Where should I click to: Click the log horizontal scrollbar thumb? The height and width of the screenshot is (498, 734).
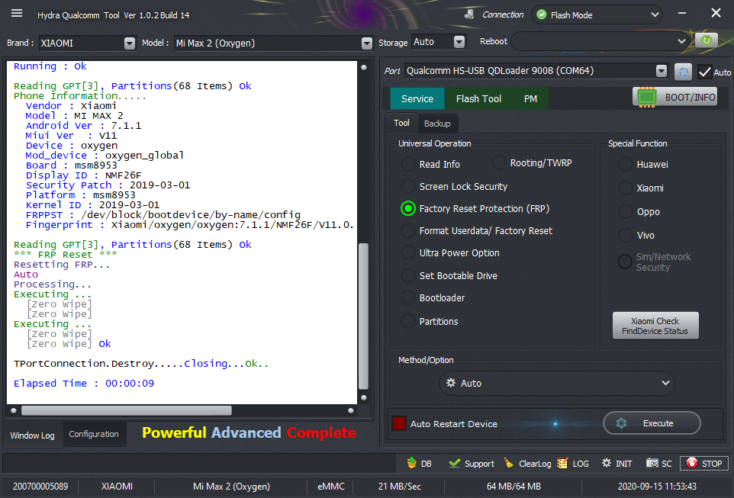tap(127, 410)
